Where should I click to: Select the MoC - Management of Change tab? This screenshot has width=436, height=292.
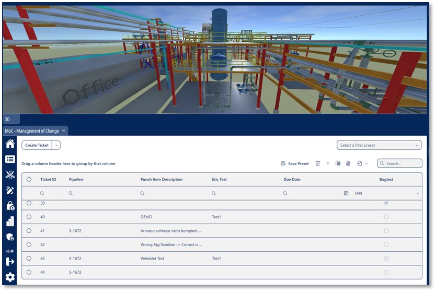click(32, 131)
